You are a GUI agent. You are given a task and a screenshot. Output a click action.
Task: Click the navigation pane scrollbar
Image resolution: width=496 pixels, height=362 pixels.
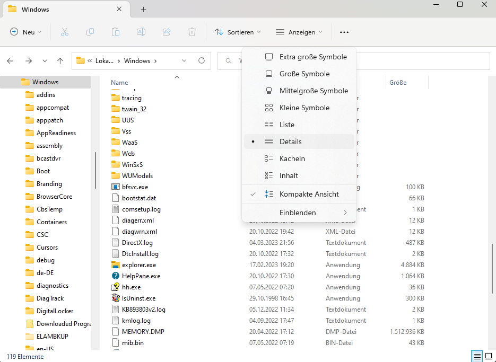(95, 171)
